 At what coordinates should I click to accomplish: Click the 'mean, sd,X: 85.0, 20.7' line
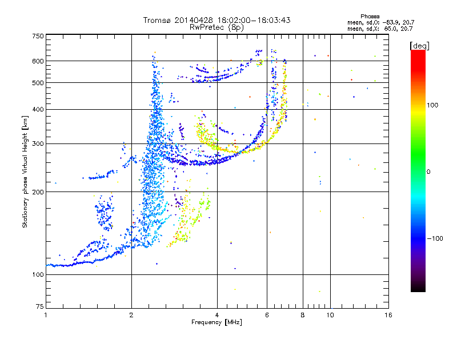(x=380, y=29)
